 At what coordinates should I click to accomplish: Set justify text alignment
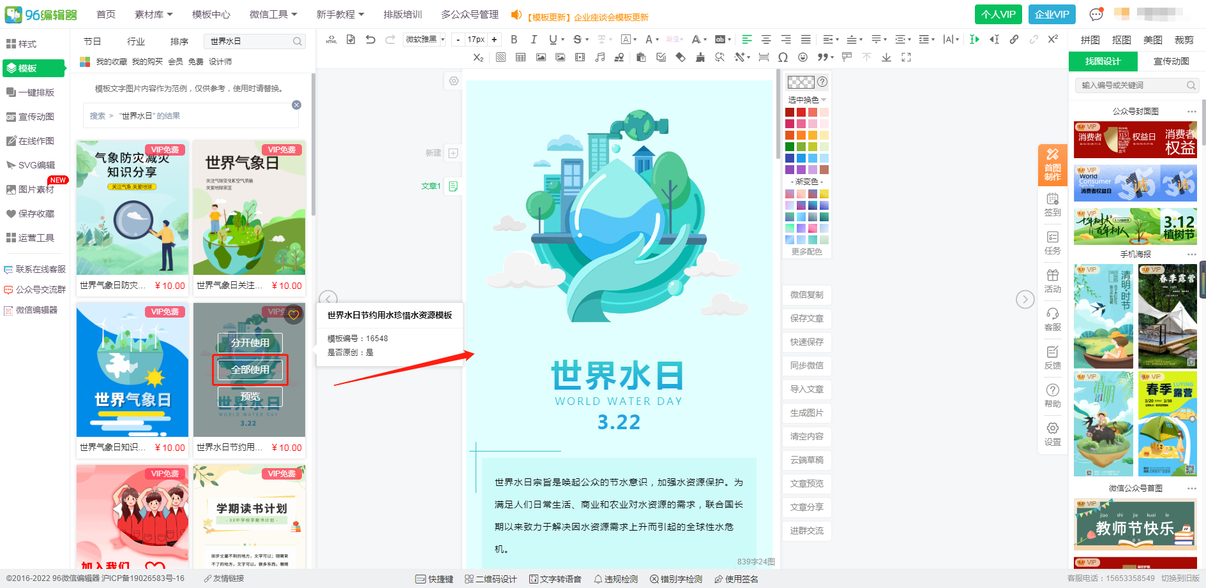(806, 40)
